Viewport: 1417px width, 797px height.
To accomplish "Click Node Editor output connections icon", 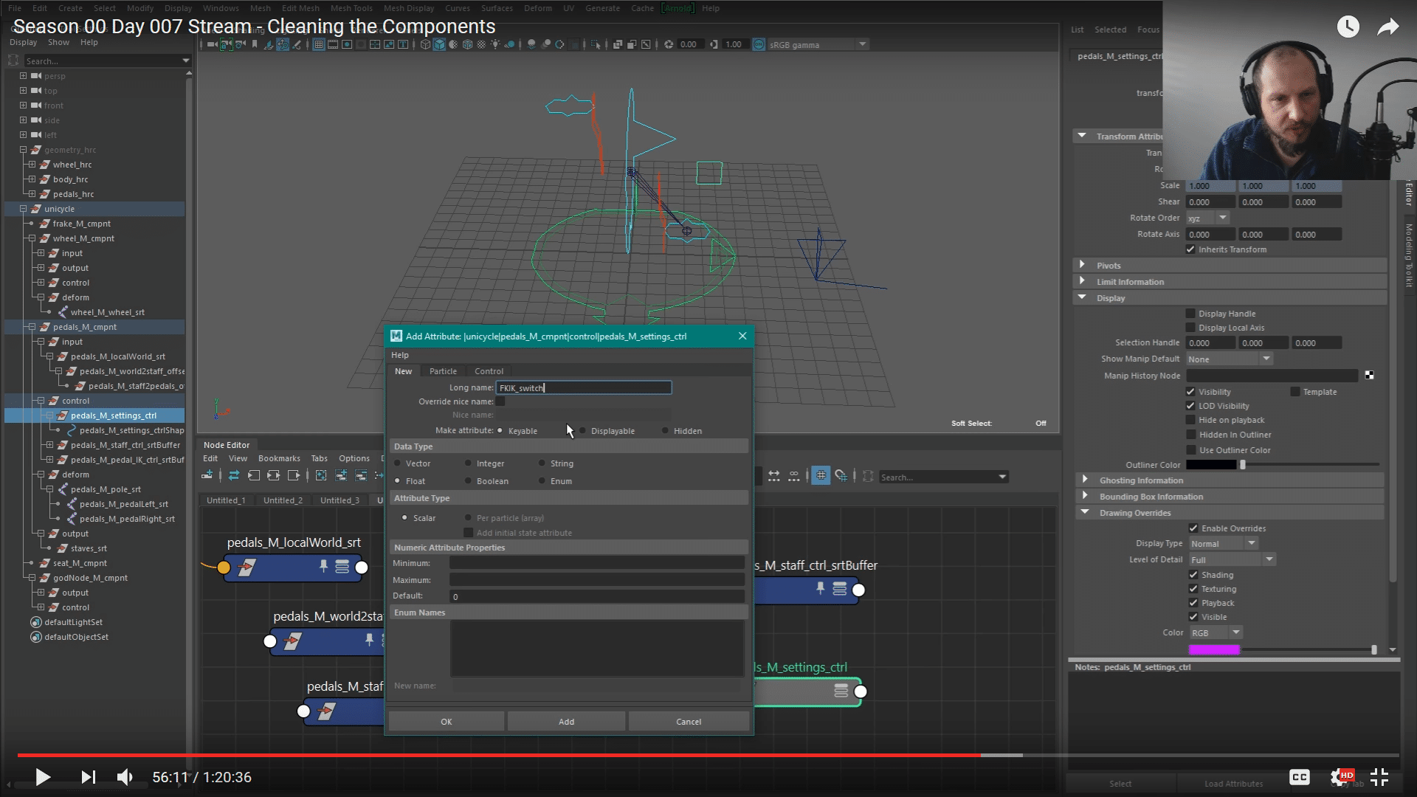I will pyautogui.click(x=293, y=475).
